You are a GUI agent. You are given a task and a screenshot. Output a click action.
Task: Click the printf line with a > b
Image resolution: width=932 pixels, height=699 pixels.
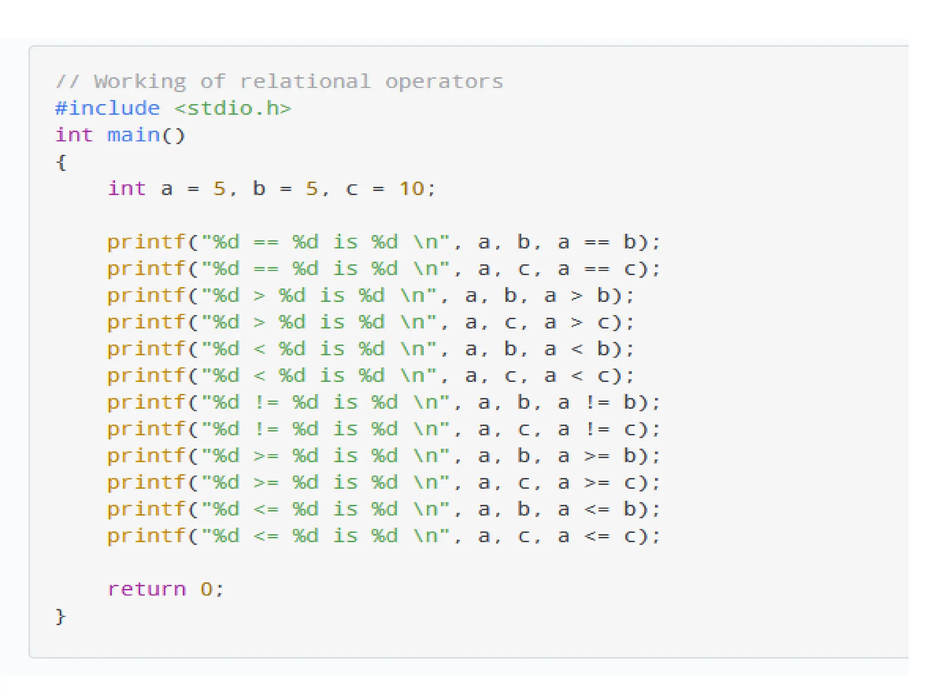(x=370, y=296)
